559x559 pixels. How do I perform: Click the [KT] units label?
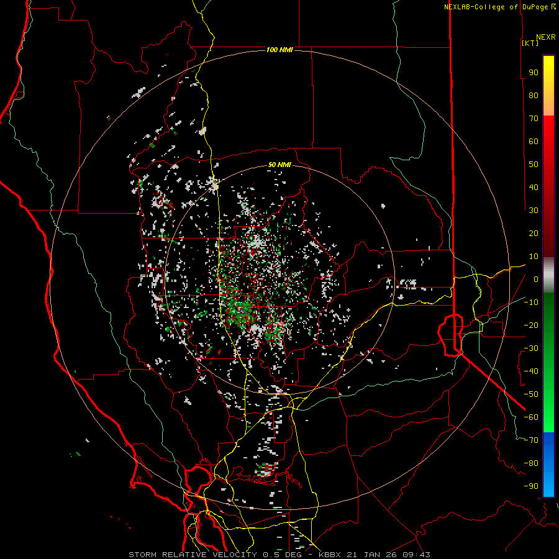pos(530,43)
